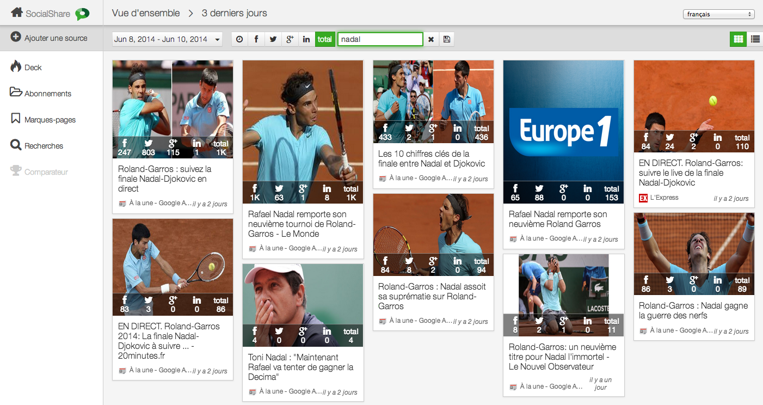Open article 'Rafael Nadal remporte son neuvième tournoi' from Le Monde
763x405 pixels.
[302, 224]
